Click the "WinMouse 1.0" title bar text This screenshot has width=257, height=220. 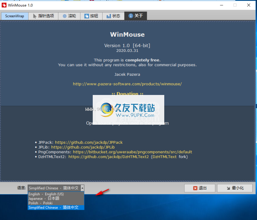(20, 5)
